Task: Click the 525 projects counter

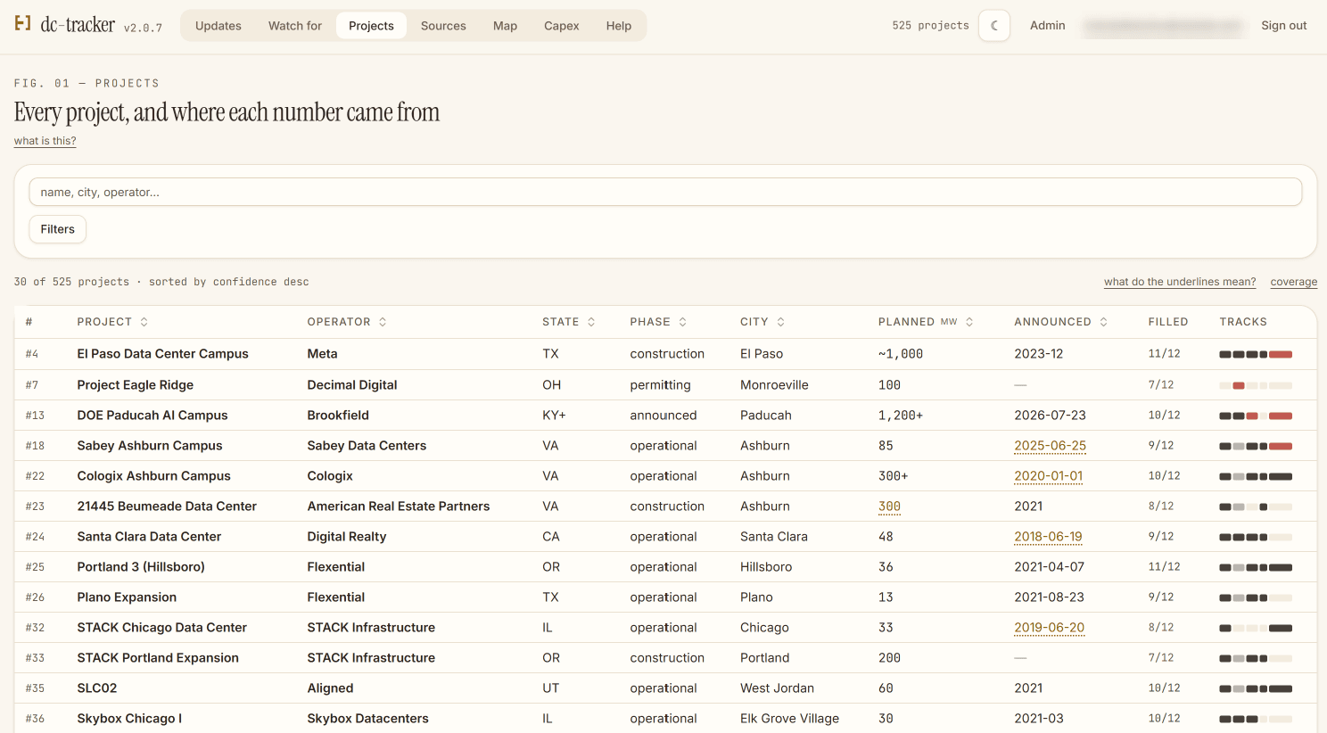Action: (x=930, y=26)
